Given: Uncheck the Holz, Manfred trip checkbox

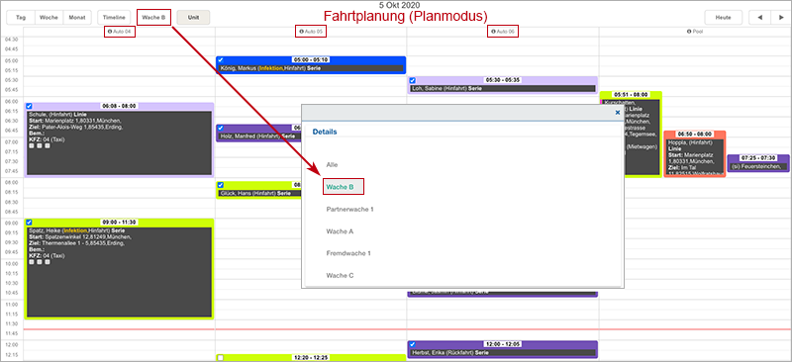Looking at the screenshot, I should pos(221,129).
